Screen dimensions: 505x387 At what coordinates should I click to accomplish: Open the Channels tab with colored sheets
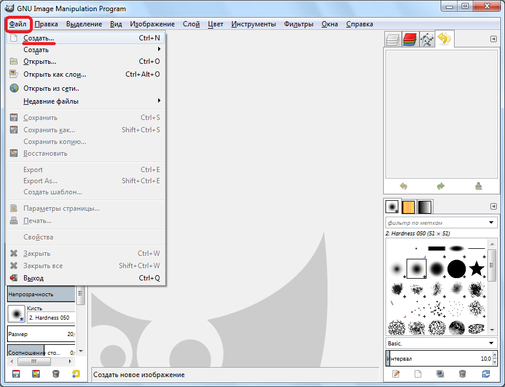tap(410, 40)
